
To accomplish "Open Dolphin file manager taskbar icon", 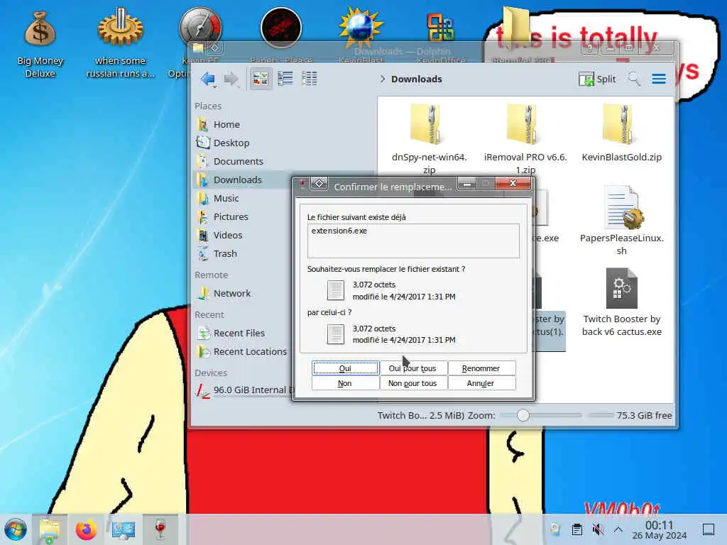I will point(50,529).
